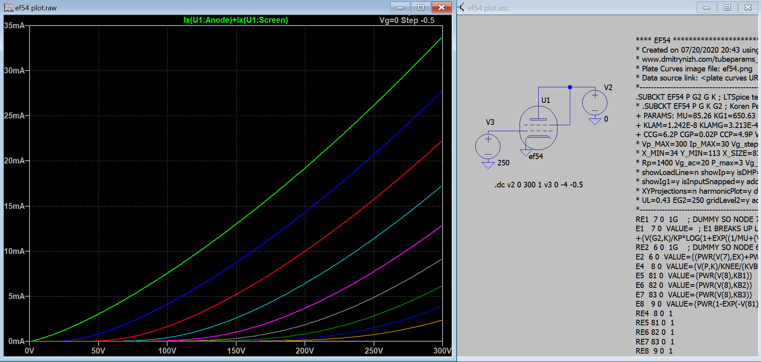Click the 'E7 83 0 VALUE={PWR(V(8),KB3)}' line

pyautogui.click(x=694, y=295)
